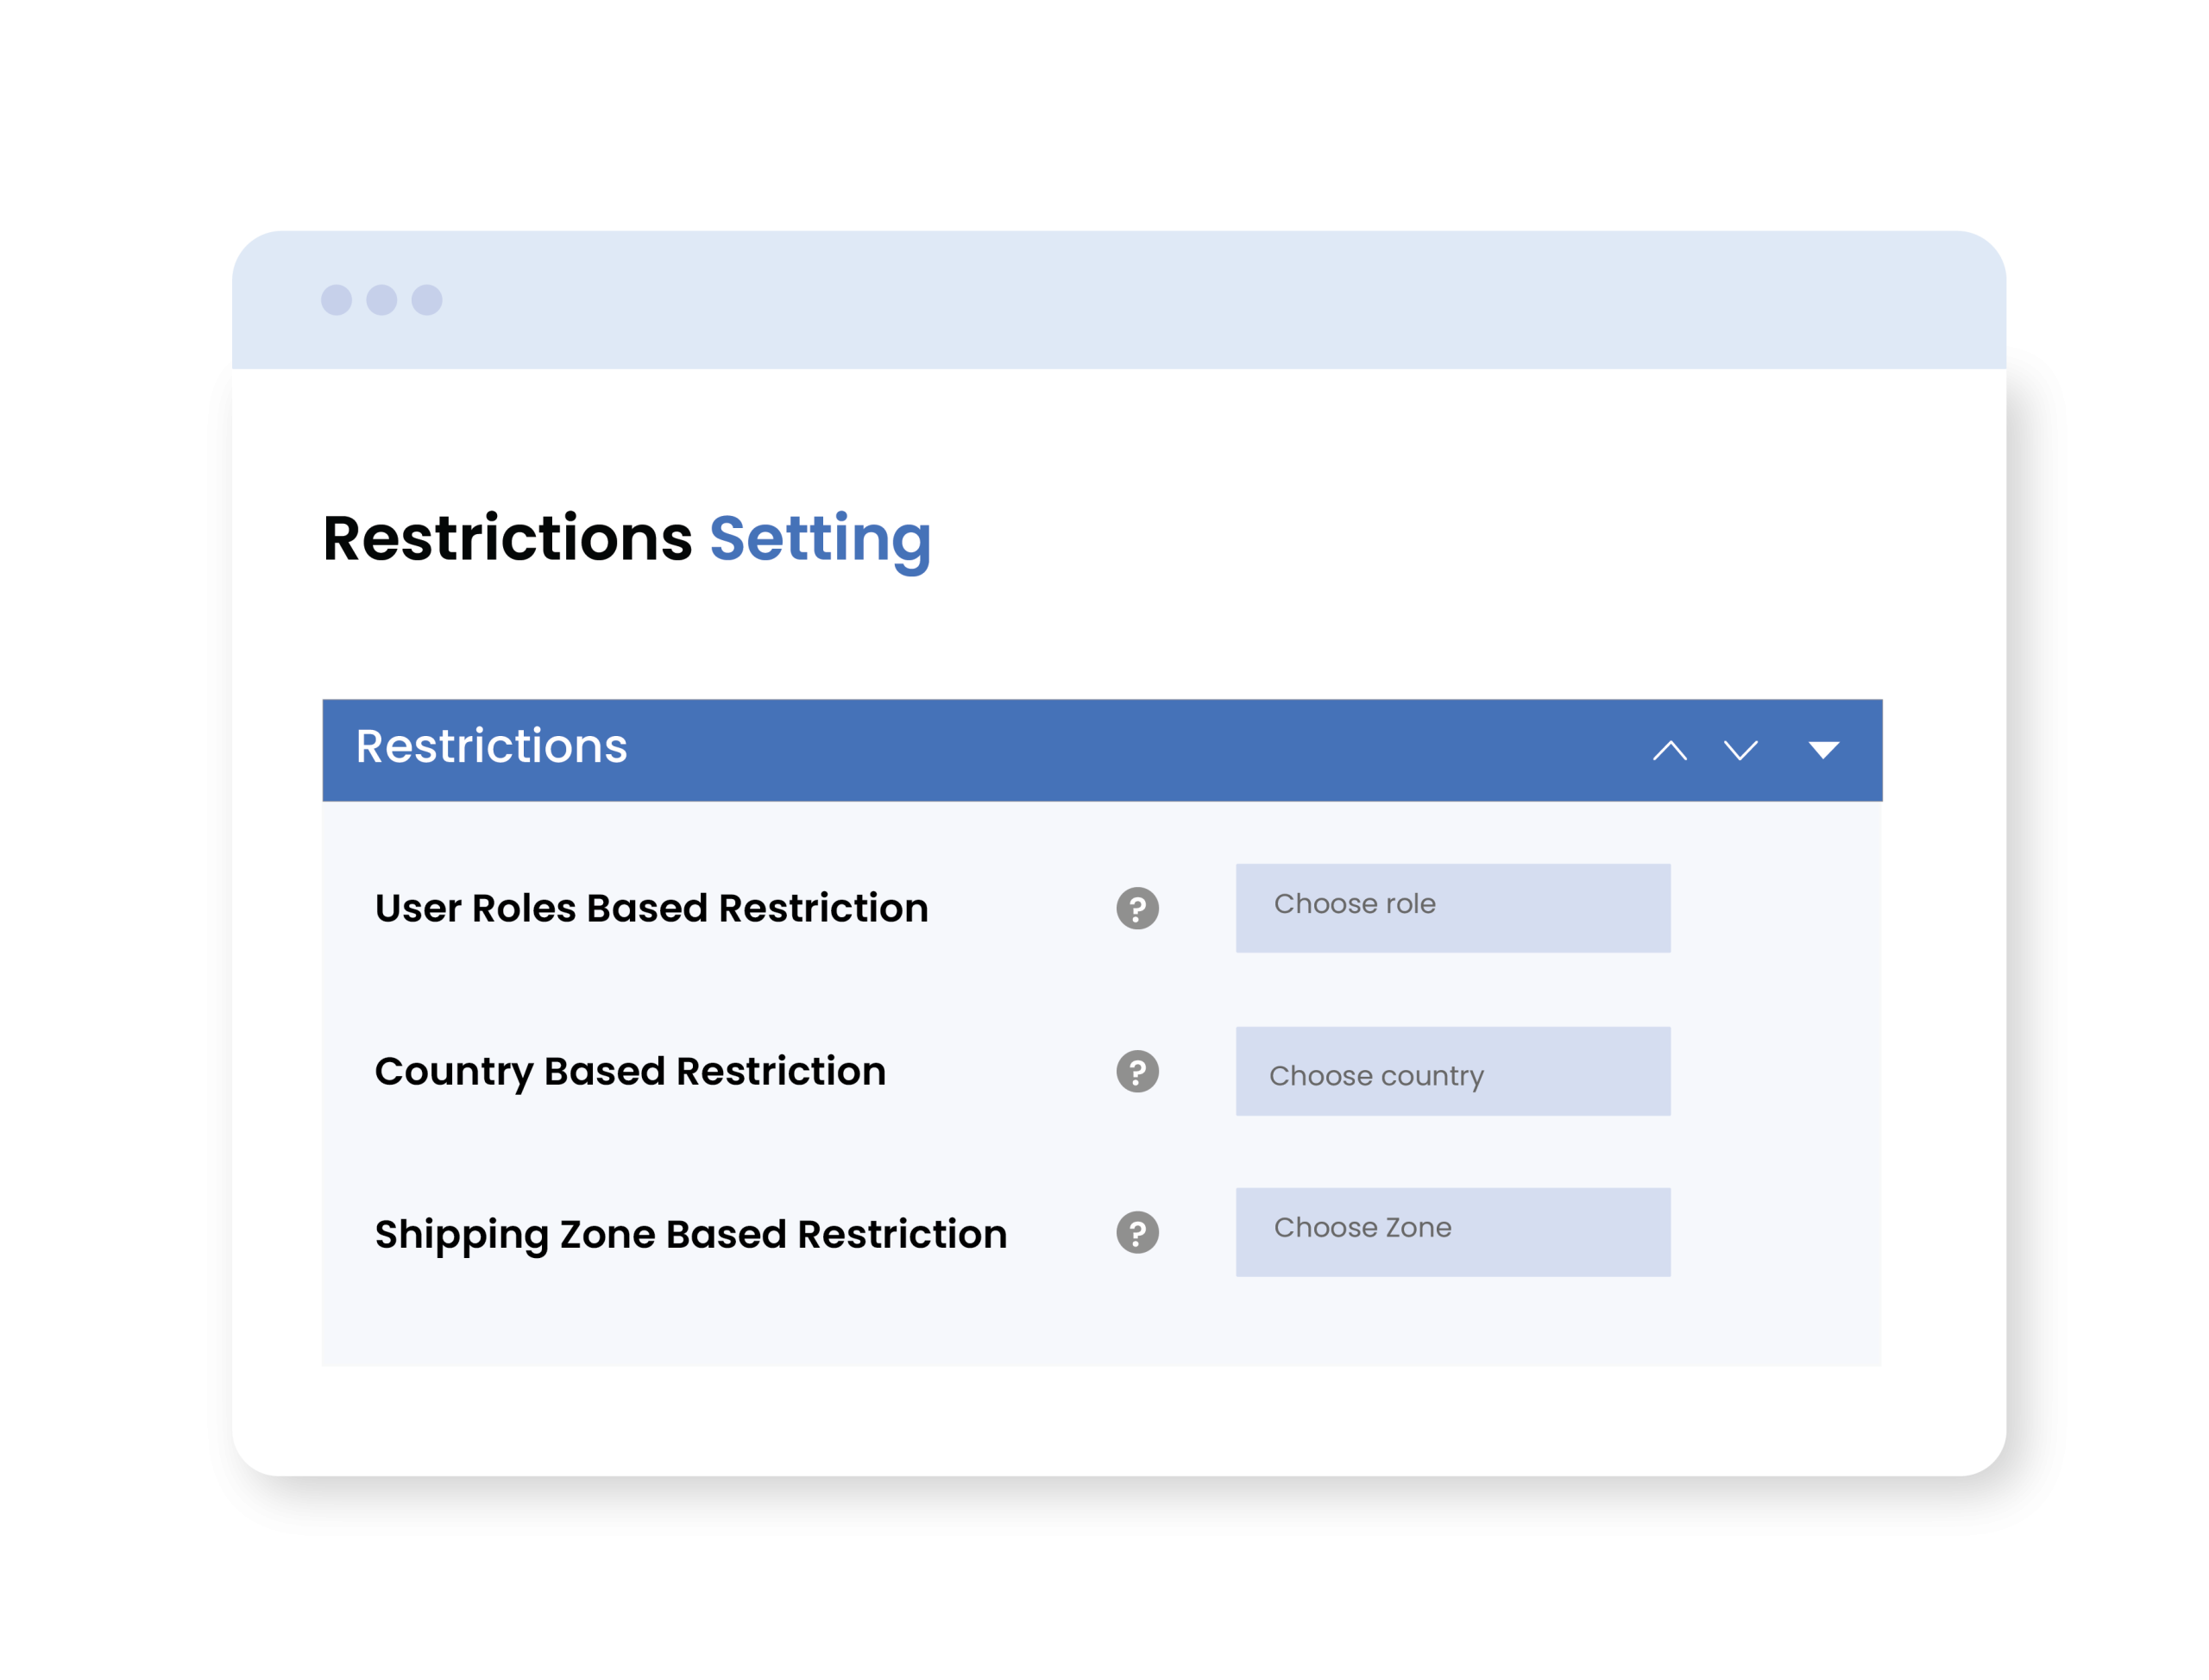Click the first dot in the window title bar

pos(336,300)
